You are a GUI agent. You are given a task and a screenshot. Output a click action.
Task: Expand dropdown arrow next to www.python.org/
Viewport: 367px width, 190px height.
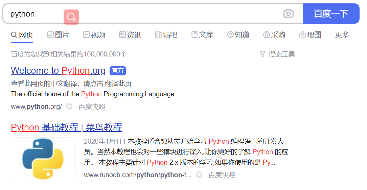69,106
